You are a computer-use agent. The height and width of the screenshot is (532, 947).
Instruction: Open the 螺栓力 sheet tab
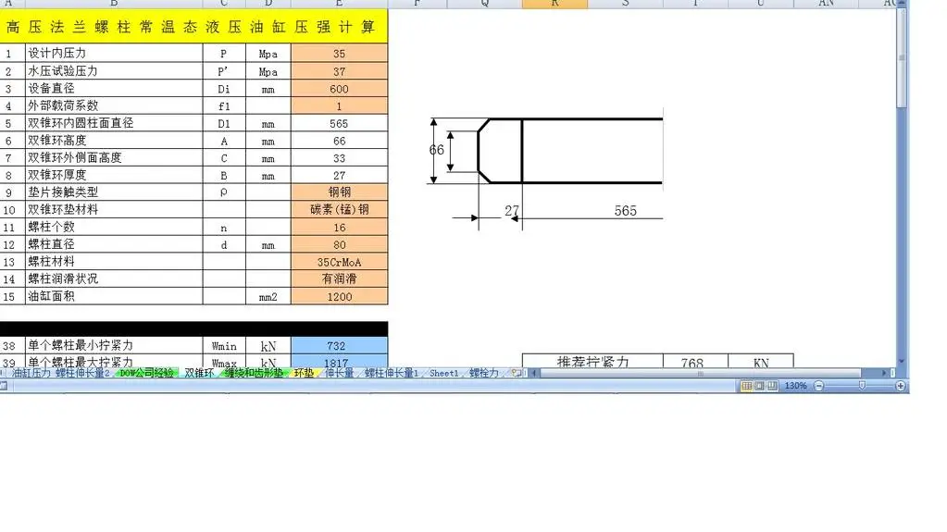point(484,373)
